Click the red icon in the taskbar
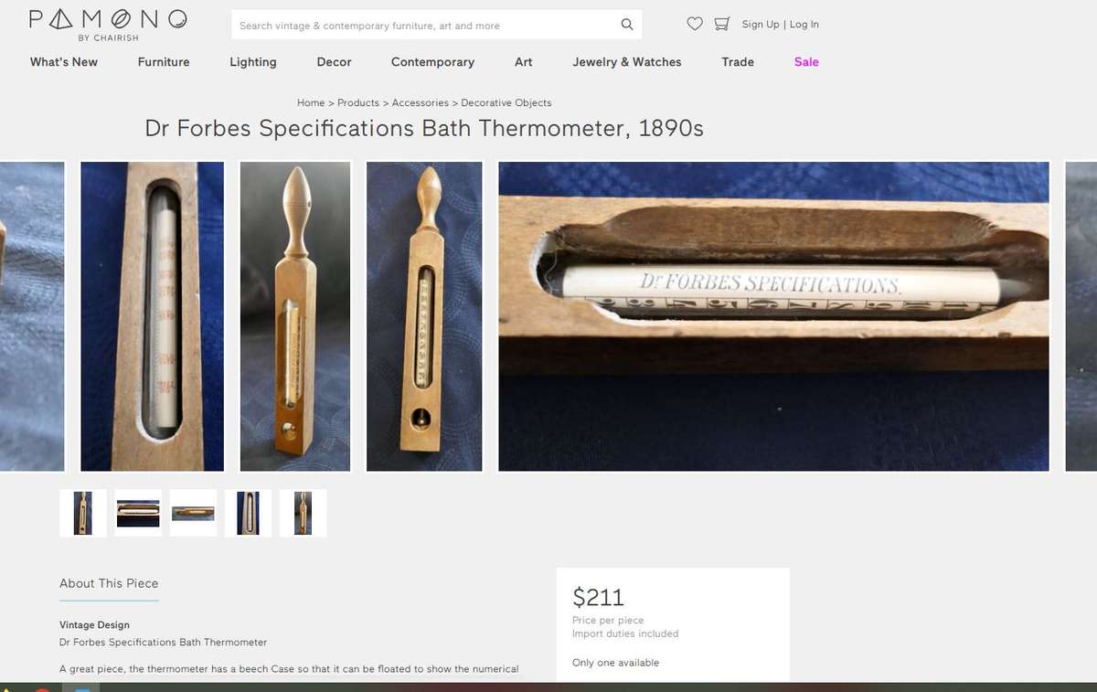1097x692 pixels. [x=43, y=688]
